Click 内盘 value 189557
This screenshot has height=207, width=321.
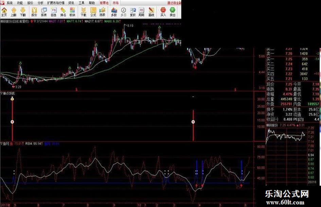(x=313, y=104)
